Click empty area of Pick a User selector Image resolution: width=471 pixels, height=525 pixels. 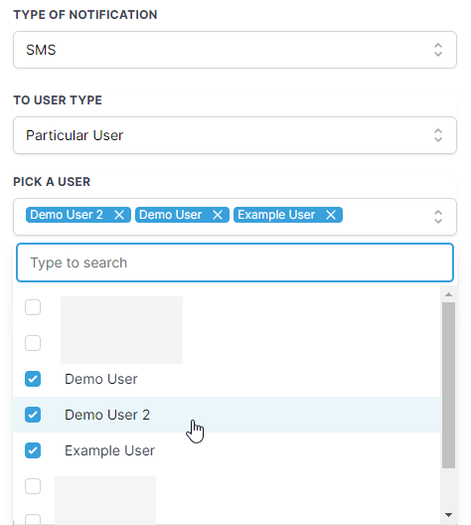(x=387, y=217)
